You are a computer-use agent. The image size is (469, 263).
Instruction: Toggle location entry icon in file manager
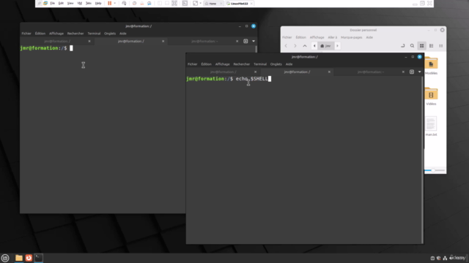402,46
